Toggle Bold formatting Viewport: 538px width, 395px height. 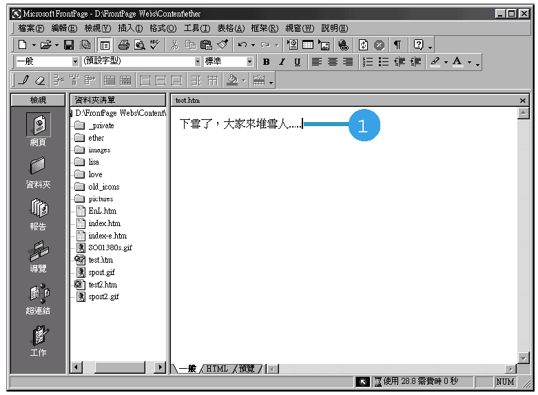[266, 62]
